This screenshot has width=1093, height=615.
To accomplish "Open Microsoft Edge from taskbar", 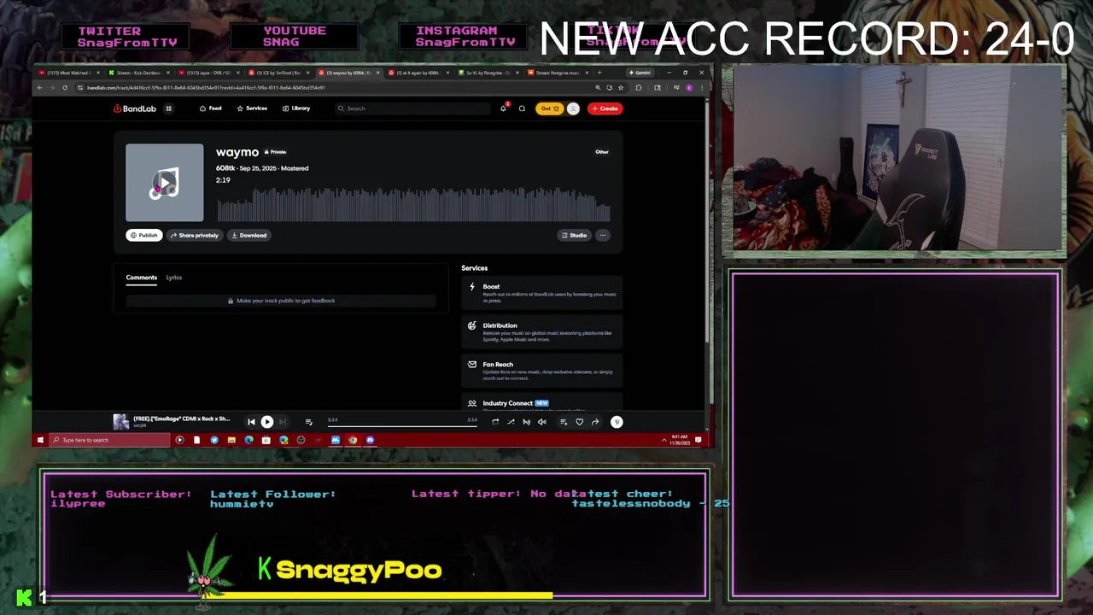I will (248, 440).
